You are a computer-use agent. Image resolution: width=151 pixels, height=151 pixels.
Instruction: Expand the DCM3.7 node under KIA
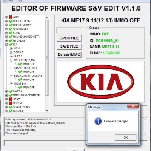pos(11,52)
